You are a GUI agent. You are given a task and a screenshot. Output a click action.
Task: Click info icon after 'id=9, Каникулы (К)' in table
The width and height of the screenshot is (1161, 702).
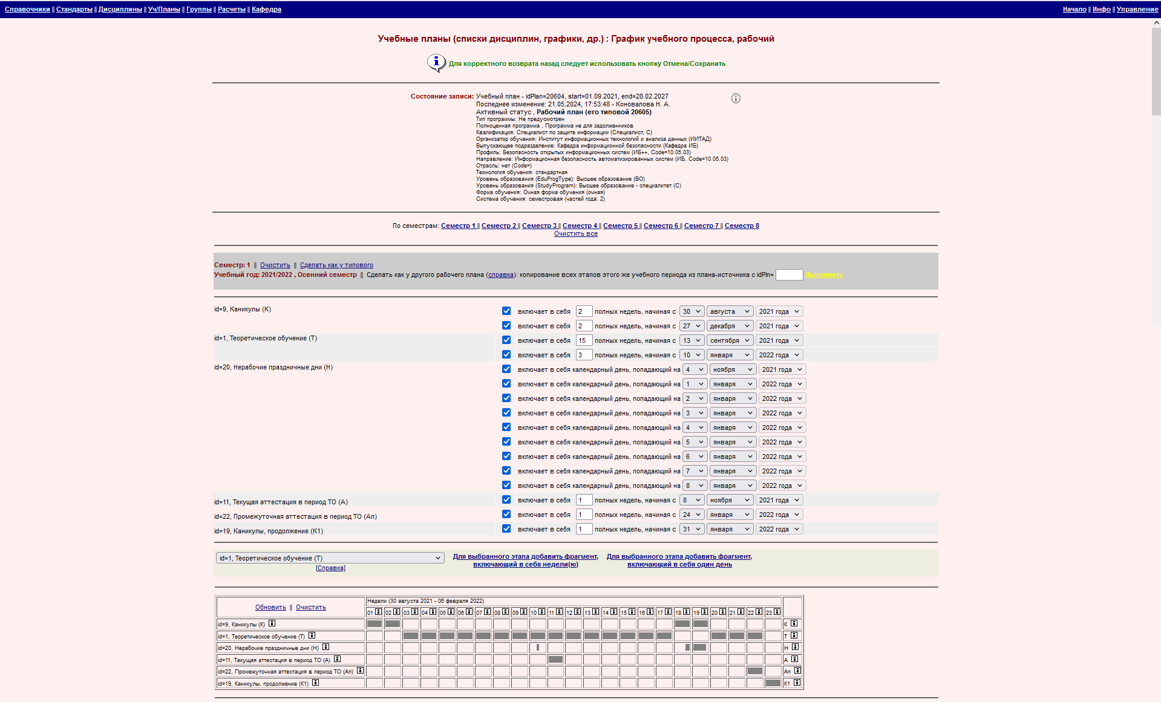click(x=272, y=623)
